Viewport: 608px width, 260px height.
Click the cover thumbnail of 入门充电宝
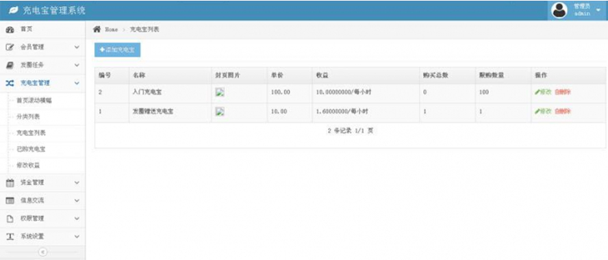220,92
